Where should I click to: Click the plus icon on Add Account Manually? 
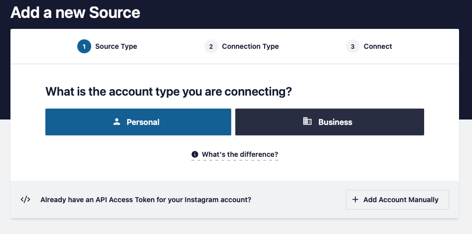coord(355,200)
